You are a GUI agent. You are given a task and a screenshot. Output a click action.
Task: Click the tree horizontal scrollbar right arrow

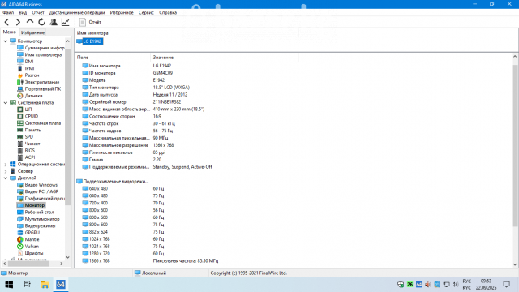(62, 264)
